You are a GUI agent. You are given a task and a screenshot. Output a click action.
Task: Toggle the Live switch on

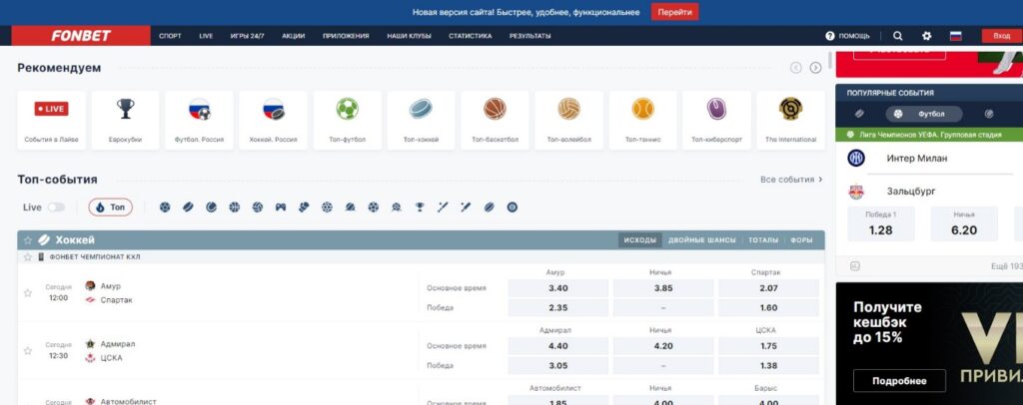click(x=56, y=207)
